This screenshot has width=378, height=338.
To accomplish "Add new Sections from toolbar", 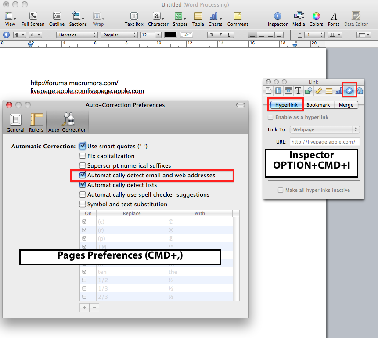I will [x=78, y=19].
